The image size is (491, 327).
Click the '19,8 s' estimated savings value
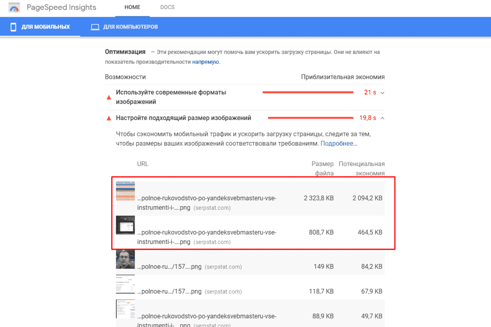coord(368,118)
